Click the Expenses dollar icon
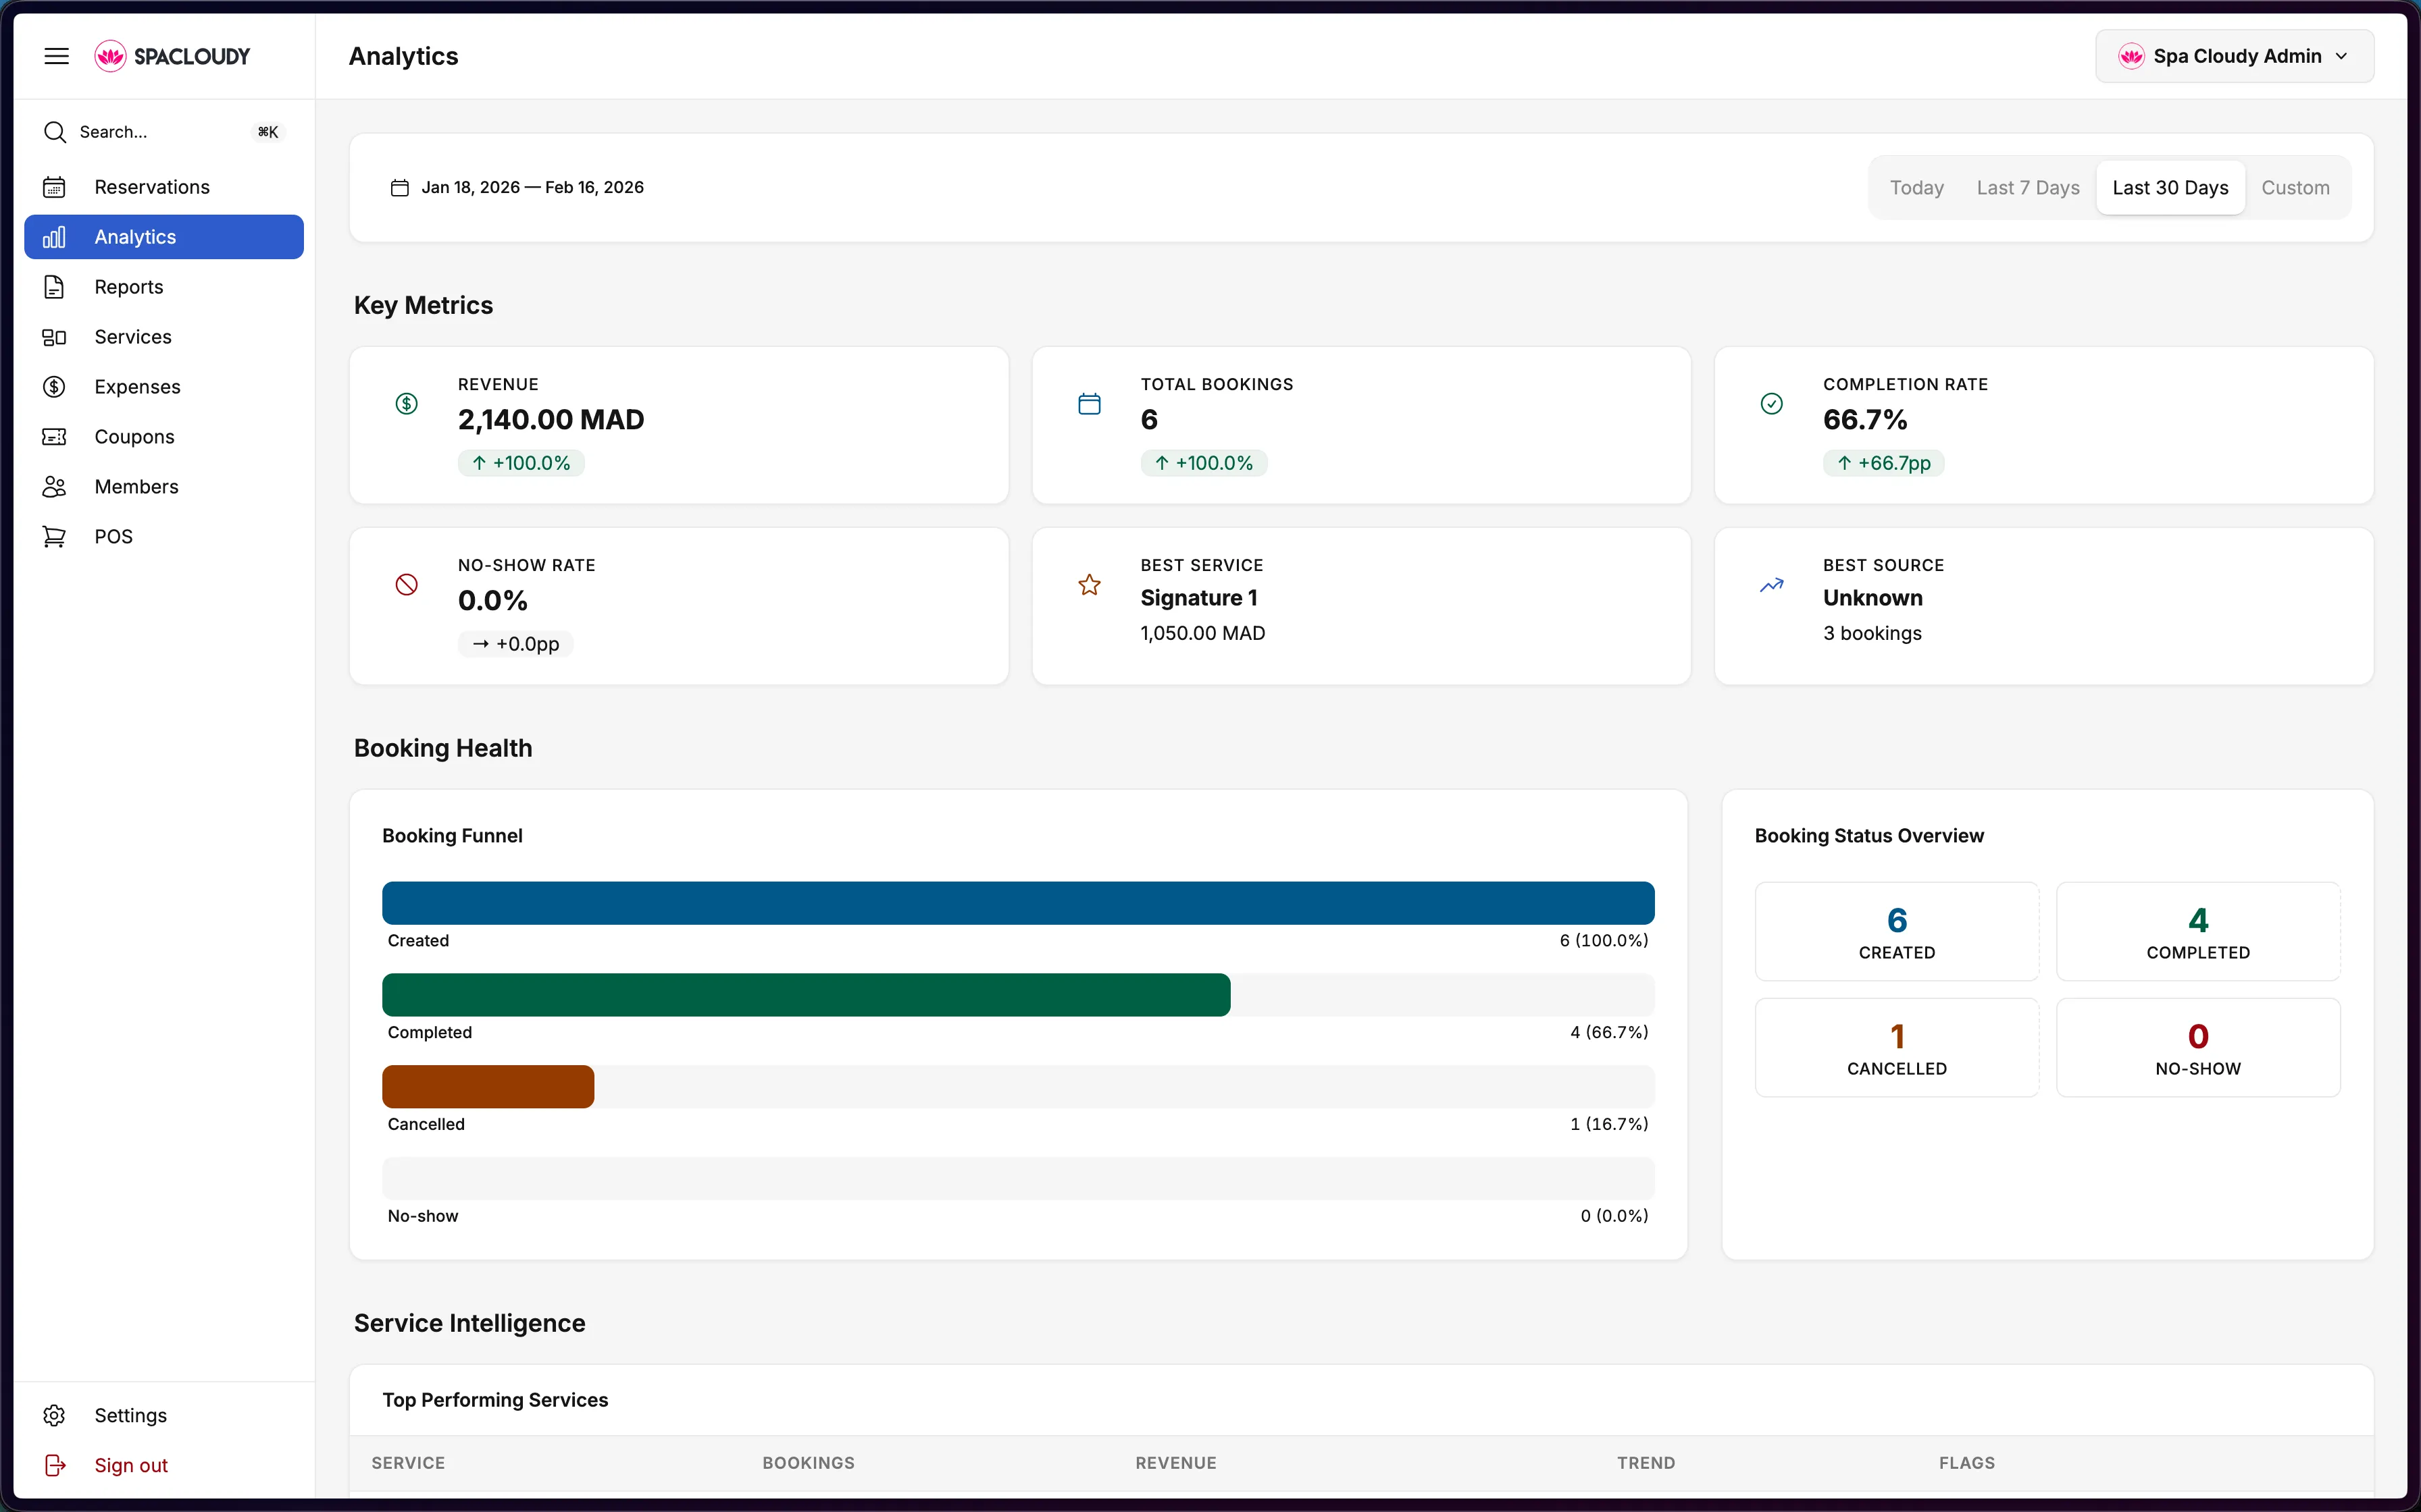This screenshot has width=2421, height=1512. coord(55,387)
